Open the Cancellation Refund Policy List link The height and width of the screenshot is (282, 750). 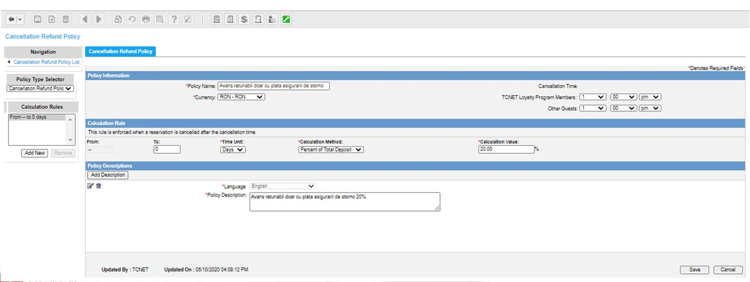(x=46, y=62)
